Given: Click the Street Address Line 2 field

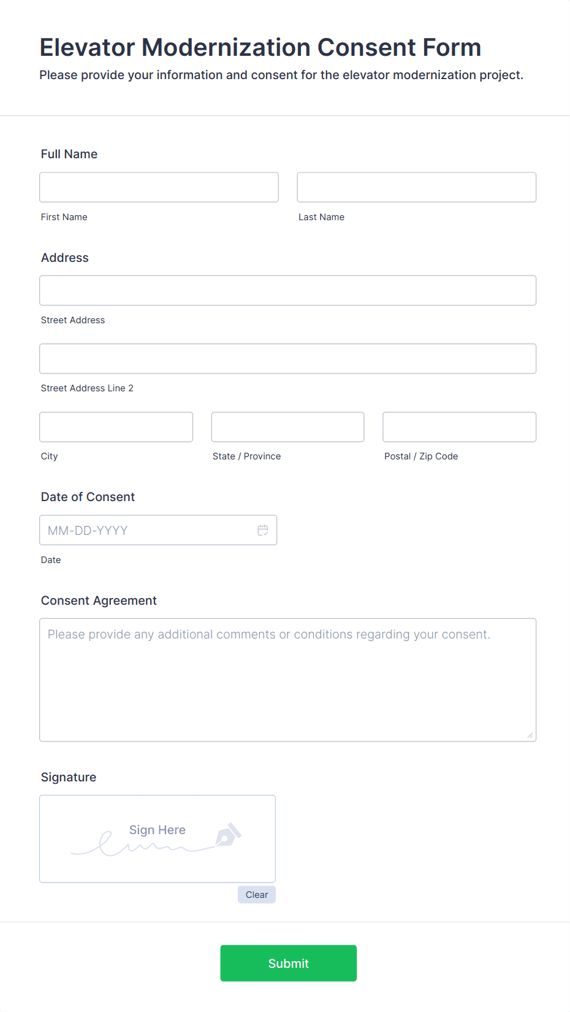Looking at the screenshot, I should [x=287, y=358].
